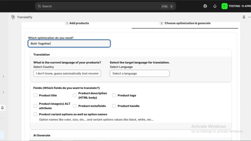The width and height of the screenshot is (251, 141).
Task: Pin the app using the top-right pin icon
Action: 244,17
